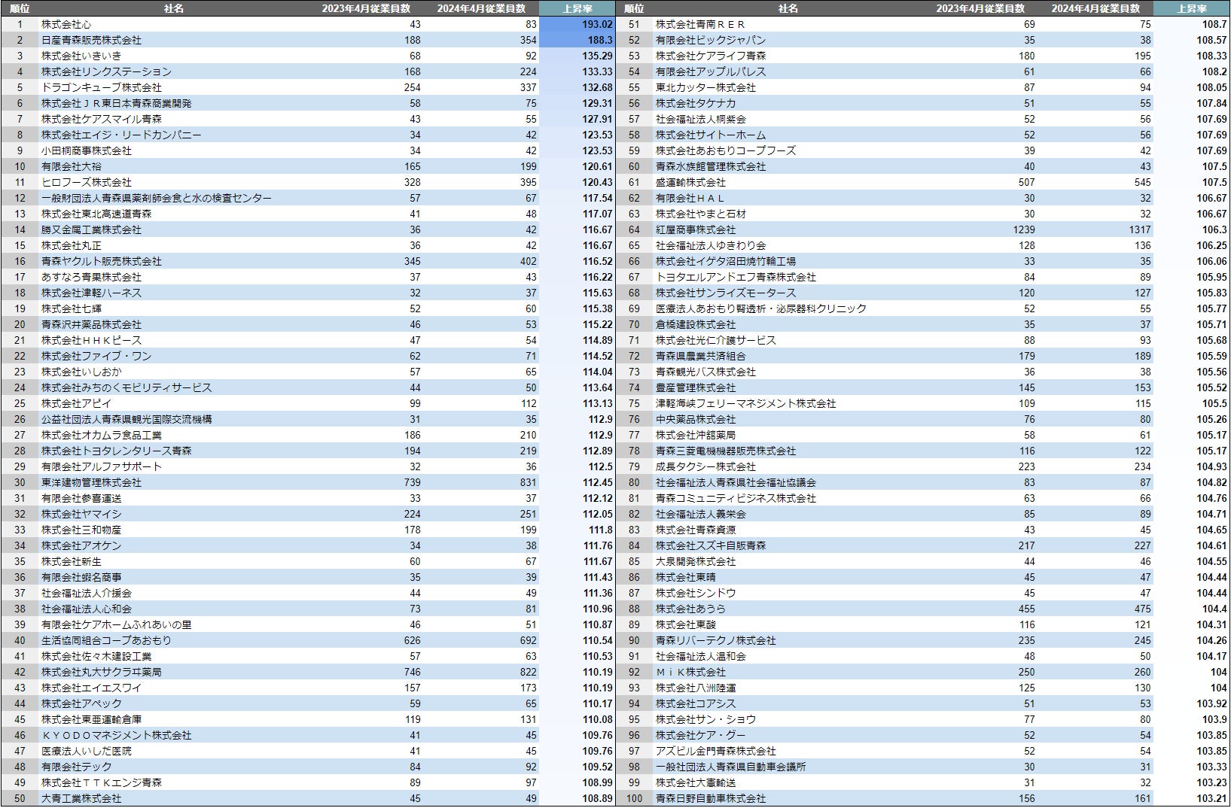
Task: Select 株式会社いきいき in the name column
Action: click(81, 56)
